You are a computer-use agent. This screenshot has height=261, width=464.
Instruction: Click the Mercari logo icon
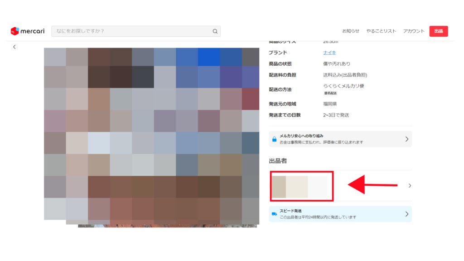tap(15, 31)
